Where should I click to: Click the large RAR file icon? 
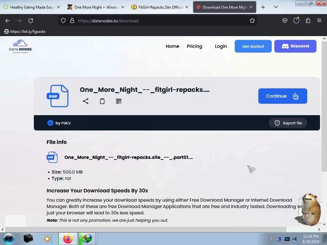[x=57, y=96]
